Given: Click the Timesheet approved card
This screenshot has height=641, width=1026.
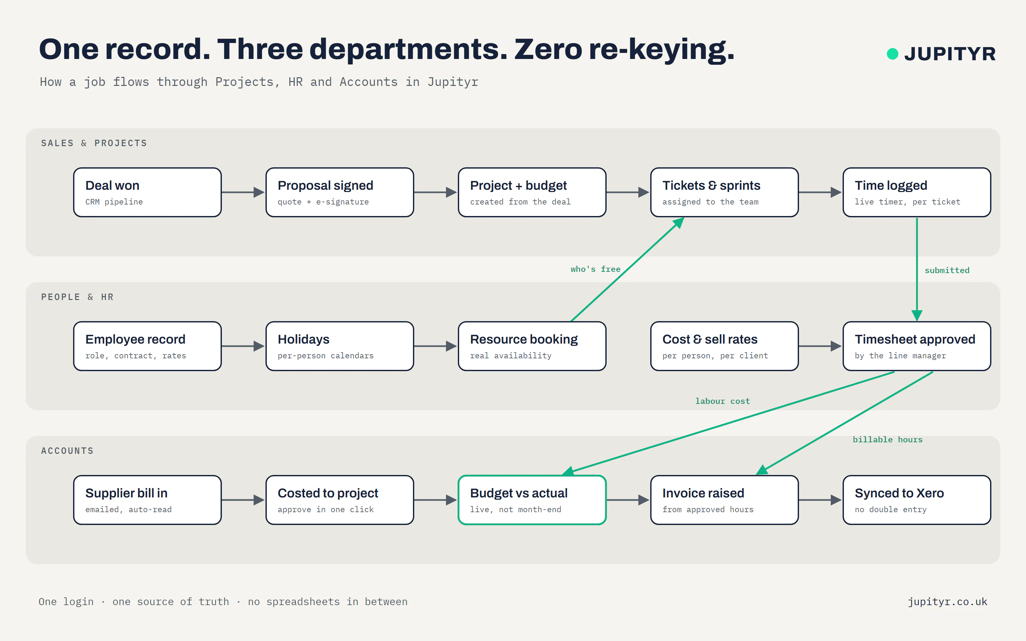Looking at the screenshot, I should [917, 346].
